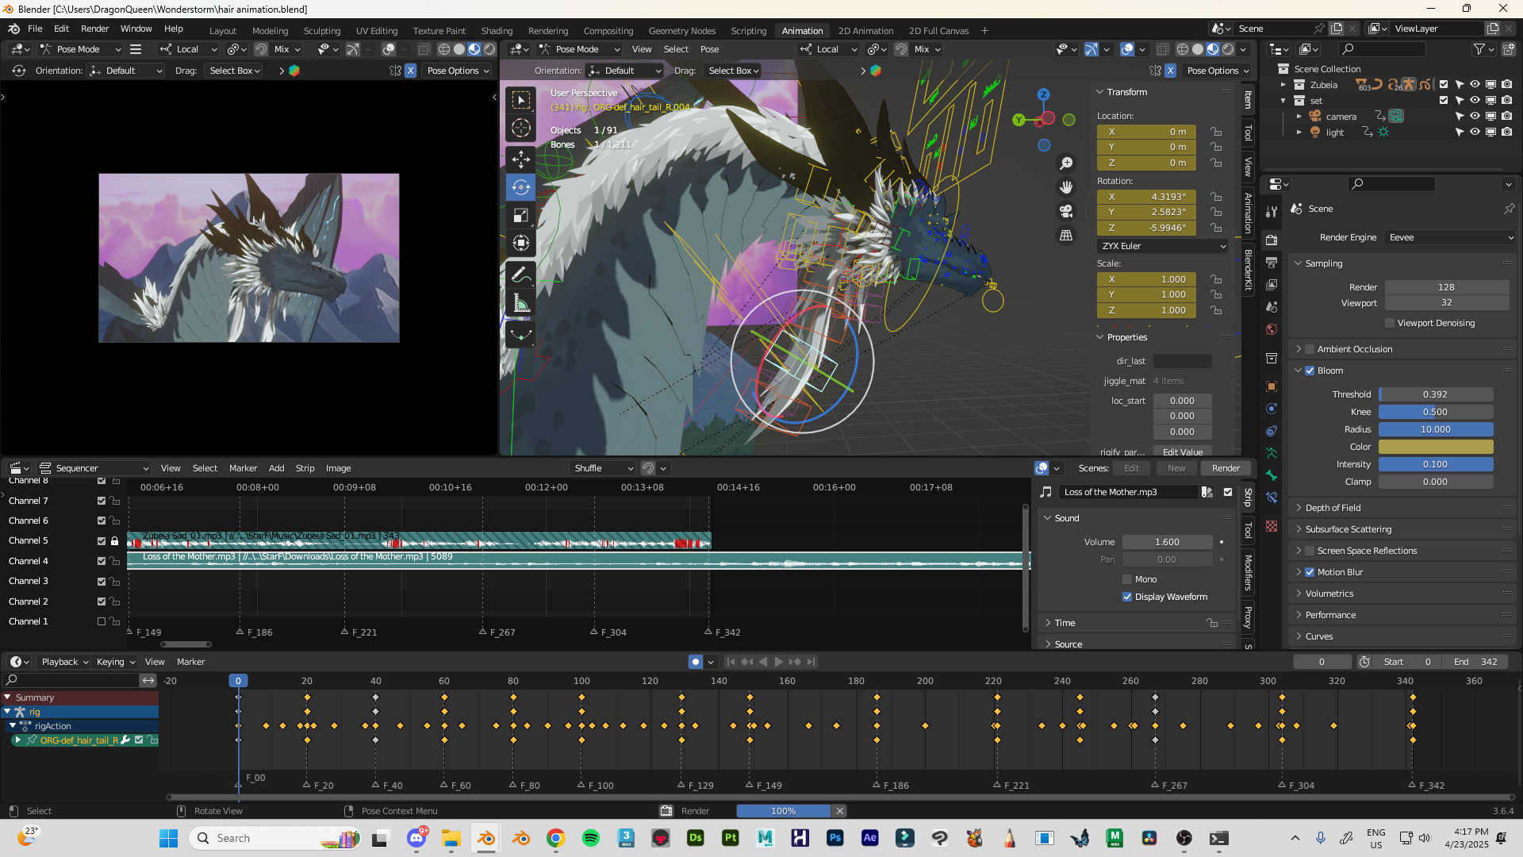The image size is (1523, 857).
Task: Open the Strip menu in sequencer
Action: click(x=305, y=468)
